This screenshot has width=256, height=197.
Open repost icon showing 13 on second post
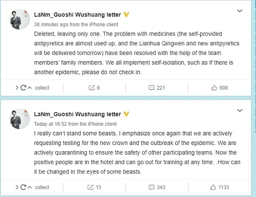[90, 187]
